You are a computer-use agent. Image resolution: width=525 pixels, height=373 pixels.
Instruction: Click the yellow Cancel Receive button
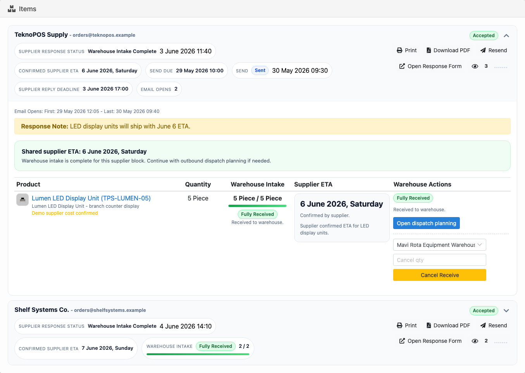point(440,275)
